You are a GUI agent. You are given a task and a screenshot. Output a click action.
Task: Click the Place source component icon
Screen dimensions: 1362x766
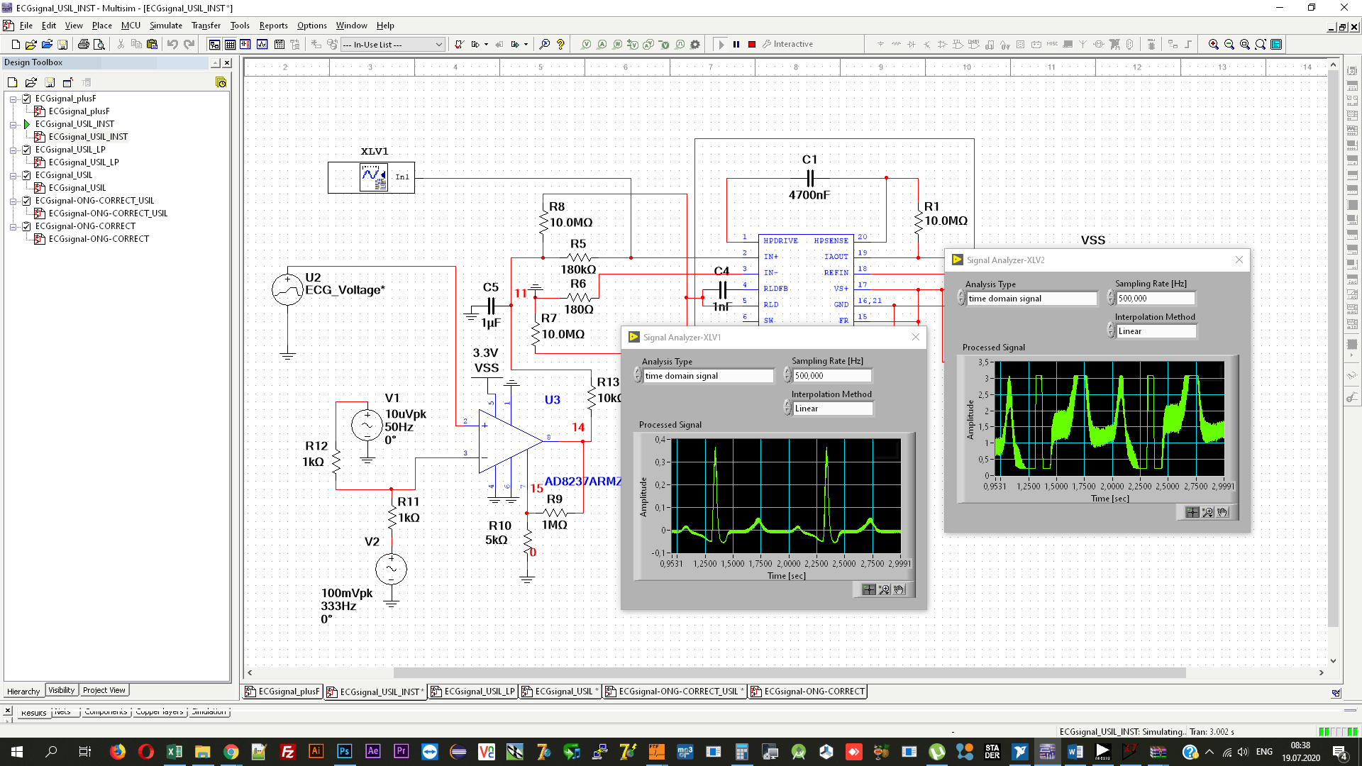pyautogui.click(x=880, y=44)
